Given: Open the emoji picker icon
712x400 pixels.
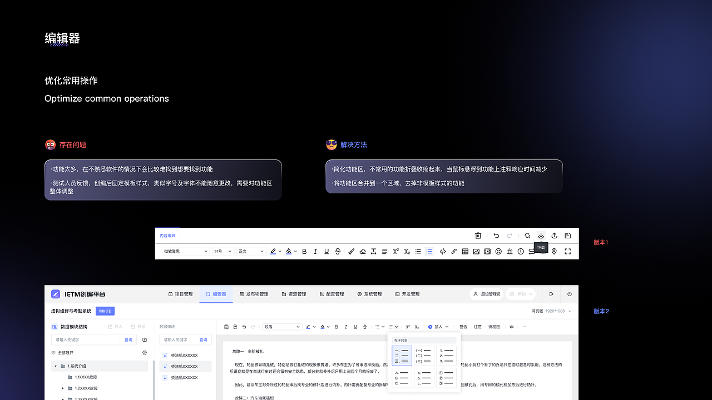Looking at the screenshot, I should click(x=498, y=251).
